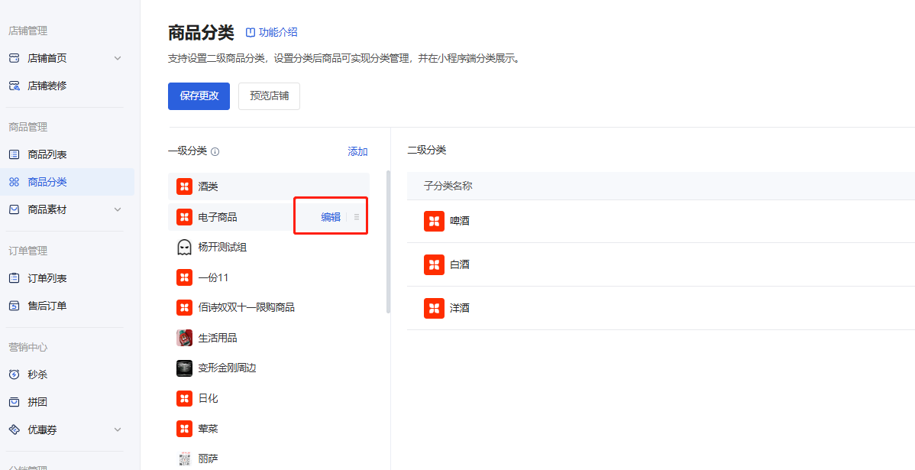
Task: Expand the 商品素材 chevron
Action: coord(118,209)
